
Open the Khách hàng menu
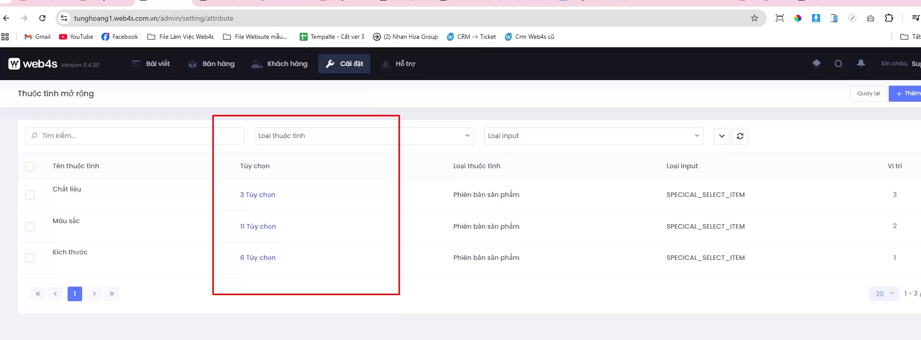tap(279, 64)
